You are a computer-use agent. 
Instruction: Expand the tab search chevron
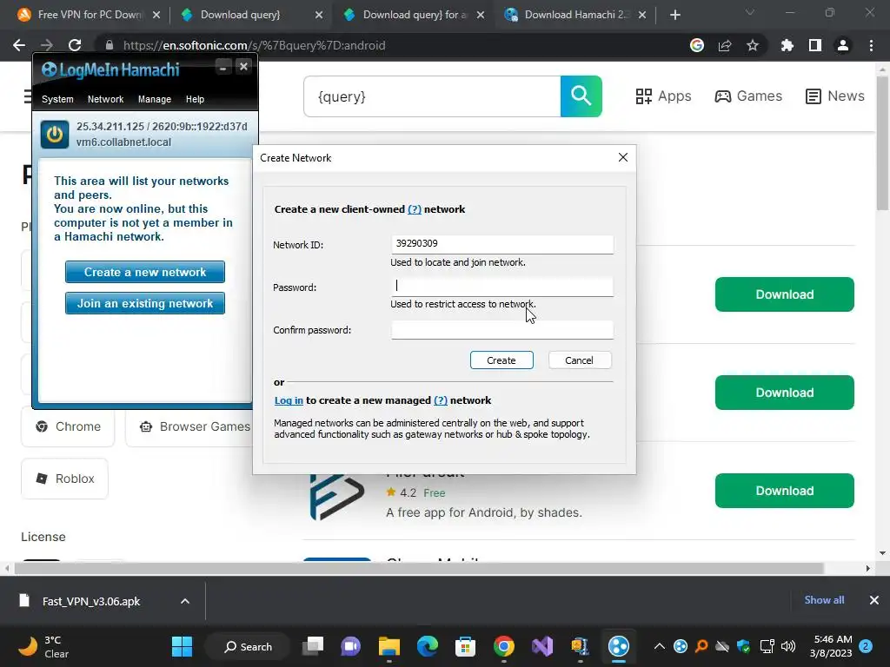[750, 12]
